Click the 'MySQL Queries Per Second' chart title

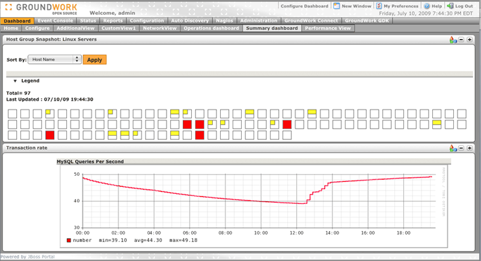click(90, 161)
